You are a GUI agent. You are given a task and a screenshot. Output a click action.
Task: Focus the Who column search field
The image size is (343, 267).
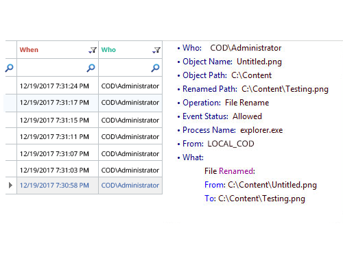tap(130, 68)
